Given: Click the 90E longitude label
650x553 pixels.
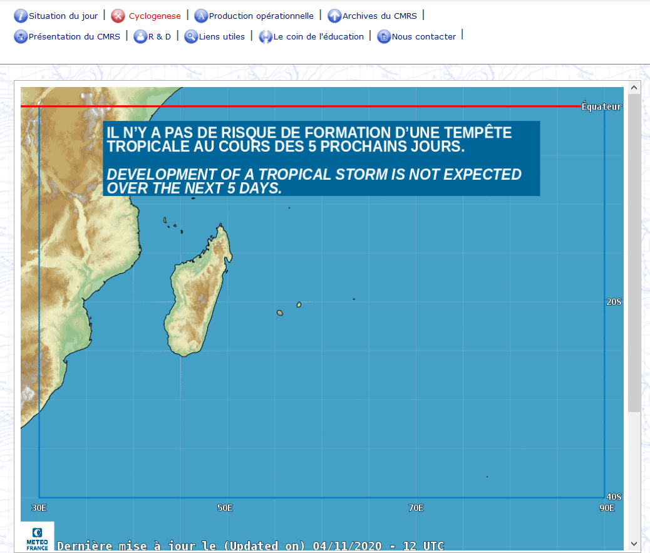Looking at the screenshot, I should (607, 508).
